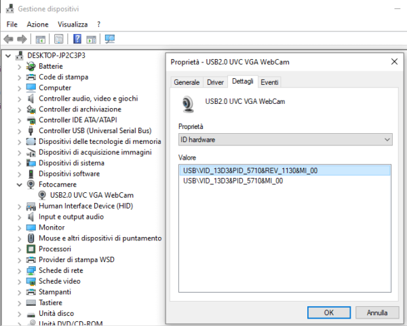Expand the Stampanti category

click(x=19, y=292)
